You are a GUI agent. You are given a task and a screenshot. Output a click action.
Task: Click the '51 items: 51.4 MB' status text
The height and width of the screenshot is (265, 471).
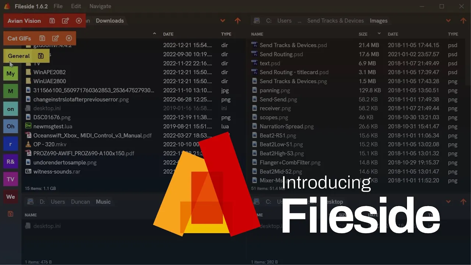(x=268, y=188)
